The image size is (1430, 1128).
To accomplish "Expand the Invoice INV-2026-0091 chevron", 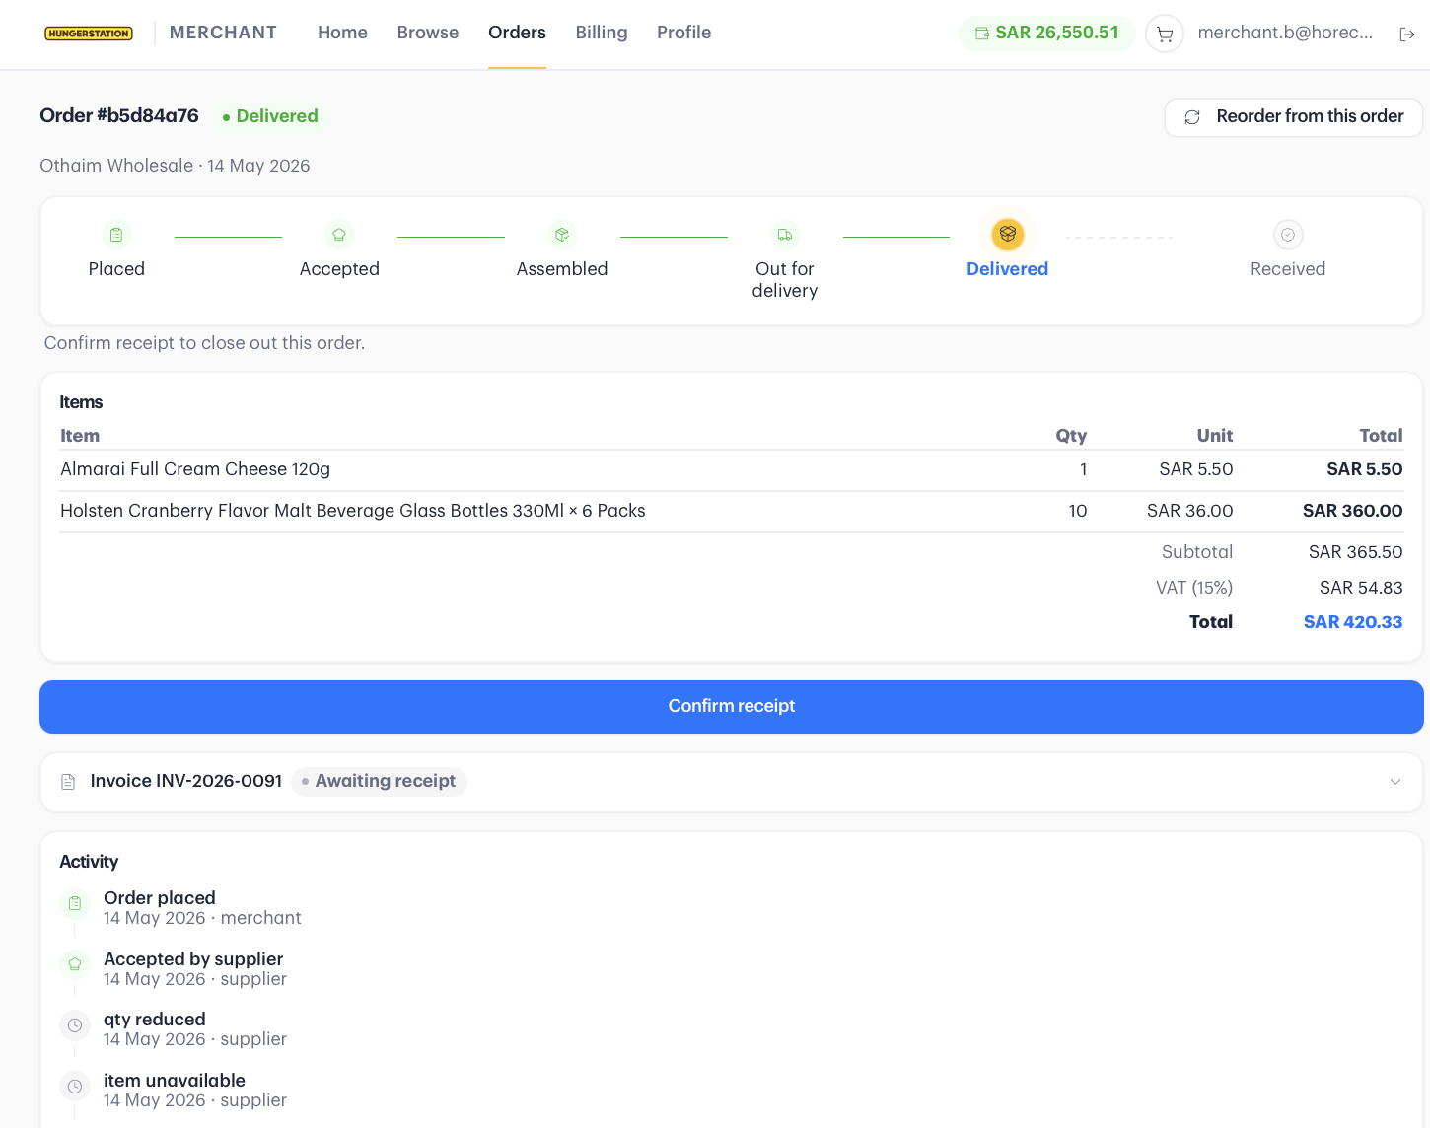I will pos(1395,782).
